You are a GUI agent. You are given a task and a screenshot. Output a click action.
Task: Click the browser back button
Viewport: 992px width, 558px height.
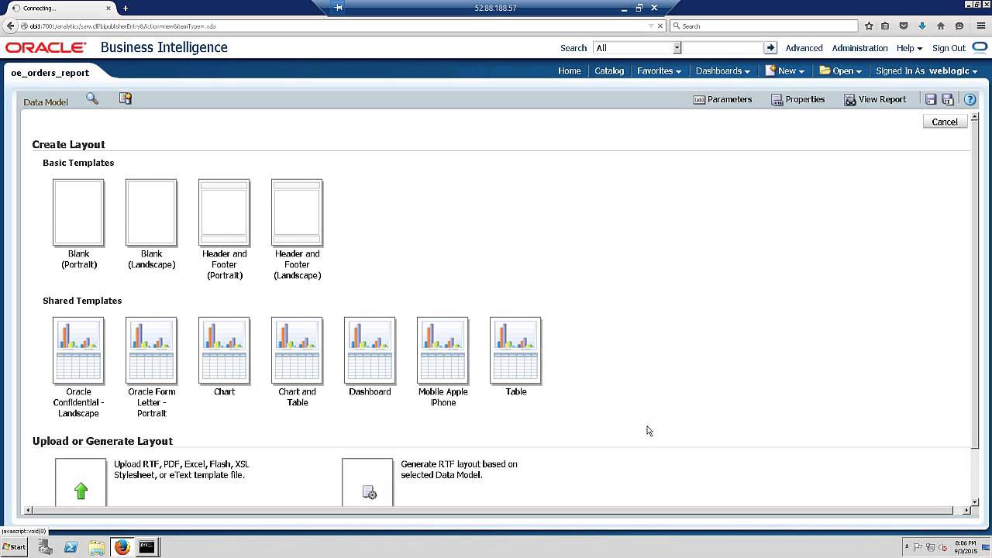point(10,26)
